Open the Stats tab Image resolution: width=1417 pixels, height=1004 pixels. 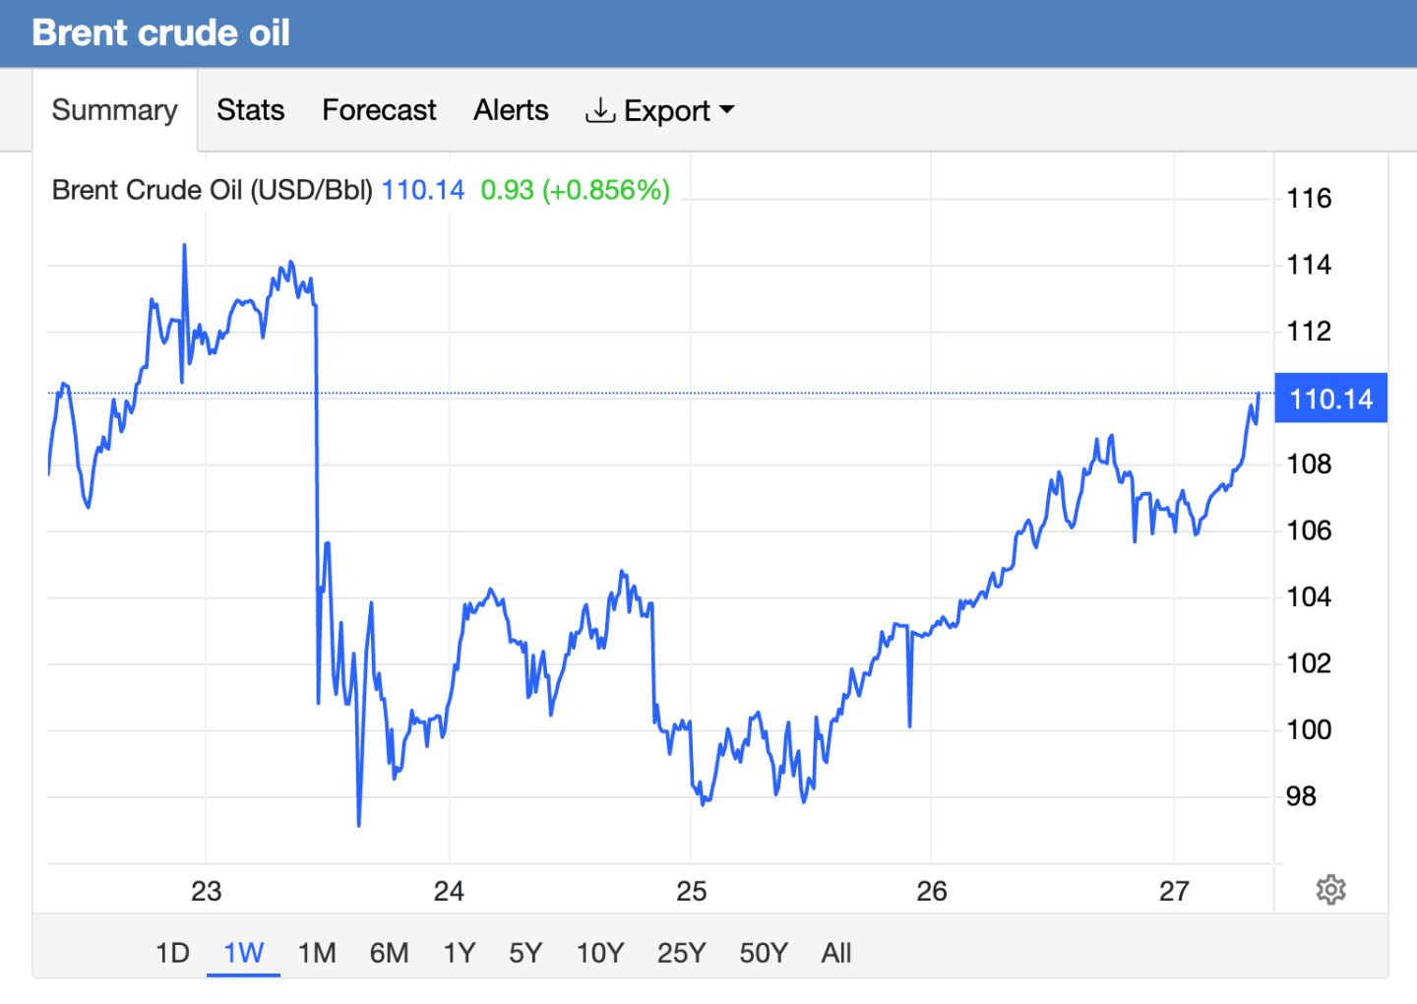click(250, 110)
